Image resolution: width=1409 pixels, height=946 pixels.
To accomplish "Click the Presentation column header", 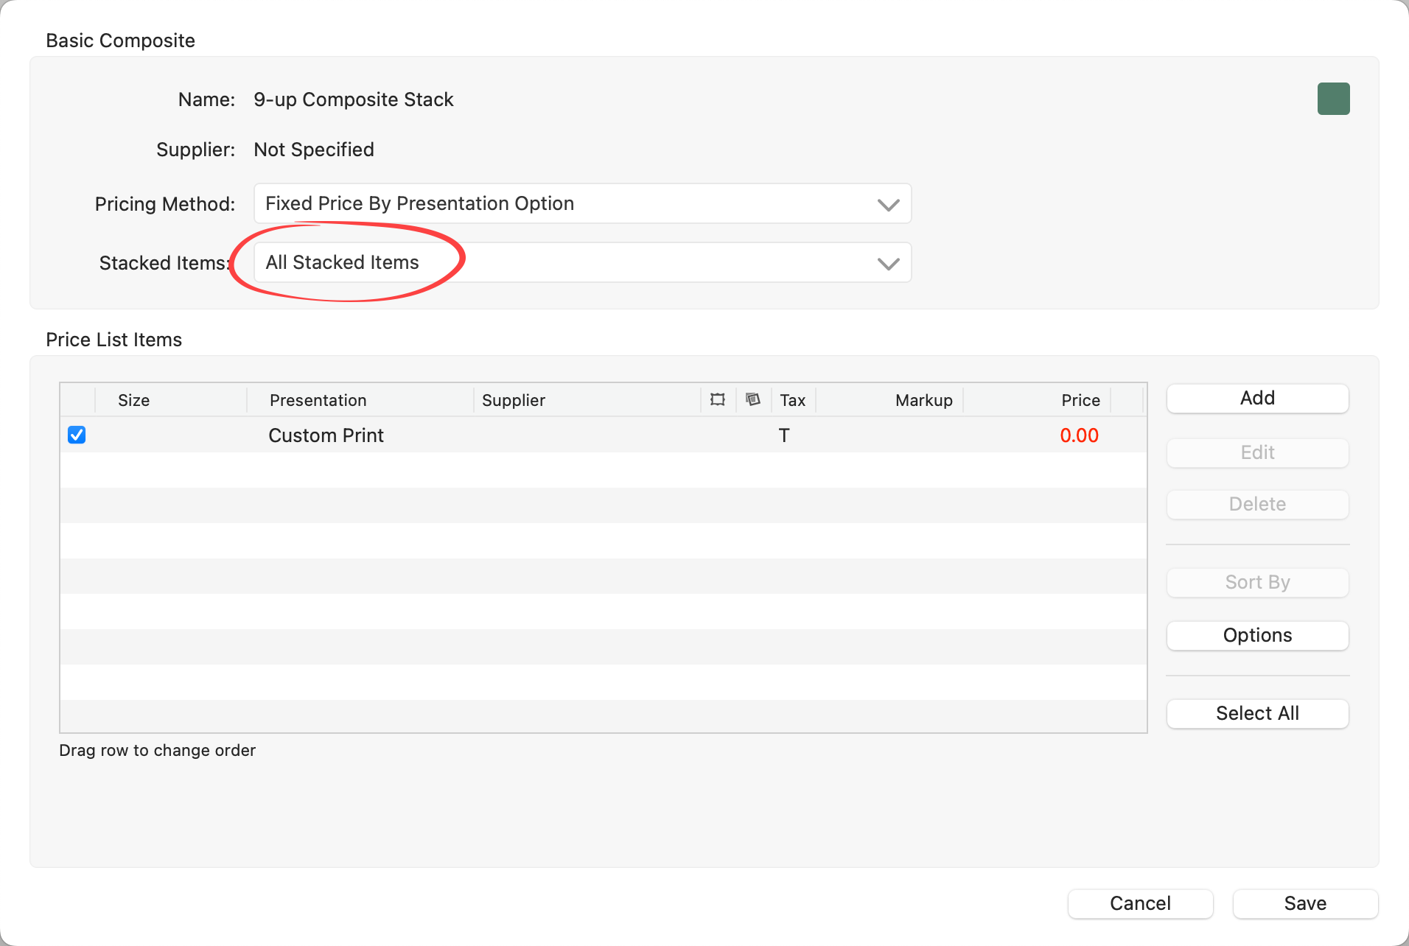I will [x=318, y=400].
